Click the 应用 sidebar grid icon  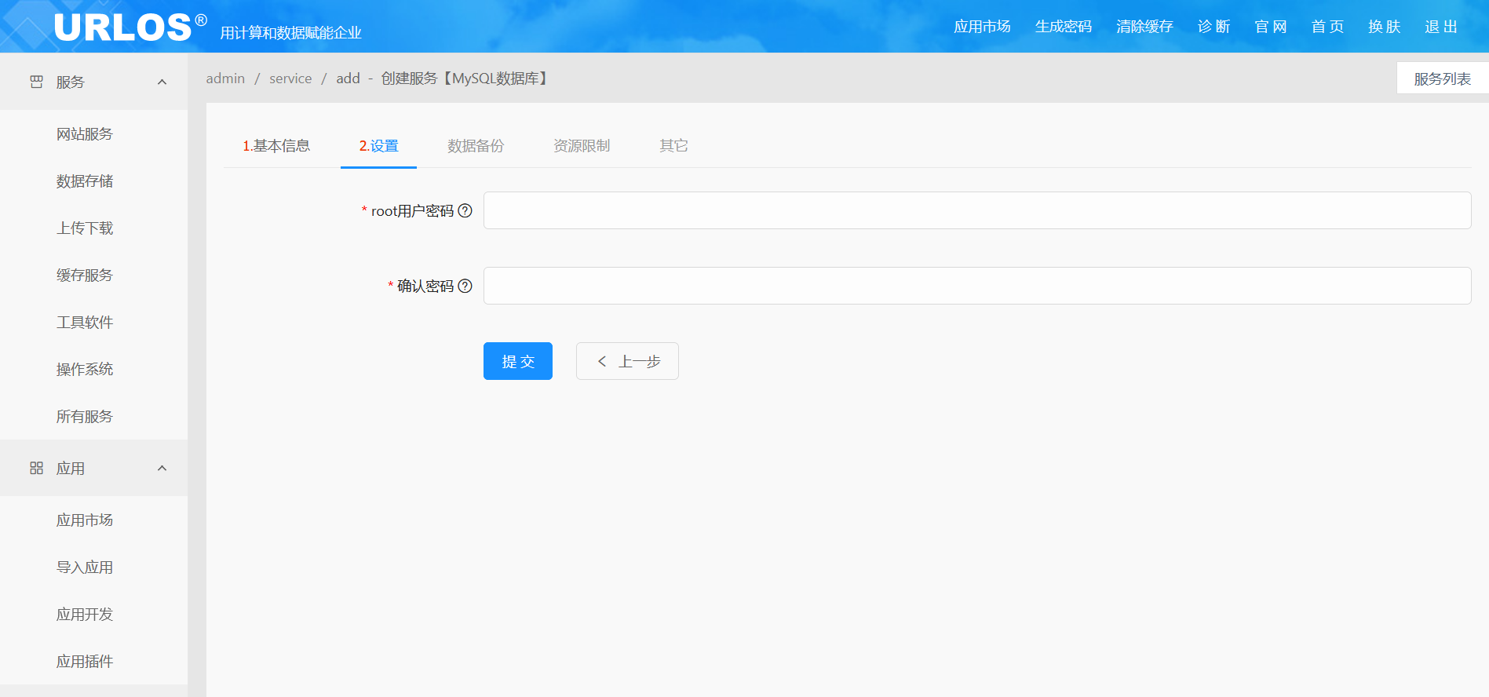(x=36, y=468)
